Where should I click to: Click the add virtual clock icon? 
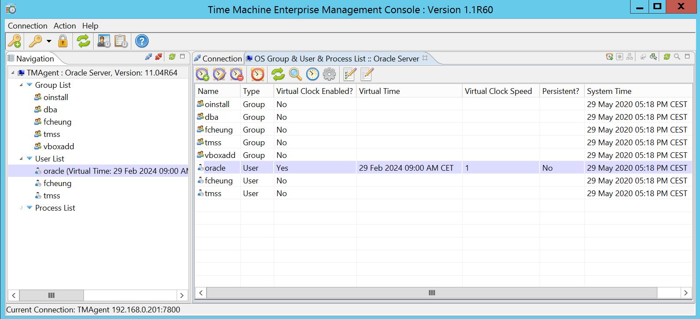coord(202,75)
